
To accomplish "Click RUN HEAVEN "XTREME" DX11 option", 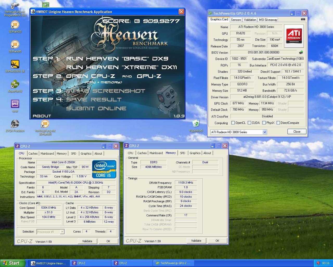I will click(x=121, y=67).
